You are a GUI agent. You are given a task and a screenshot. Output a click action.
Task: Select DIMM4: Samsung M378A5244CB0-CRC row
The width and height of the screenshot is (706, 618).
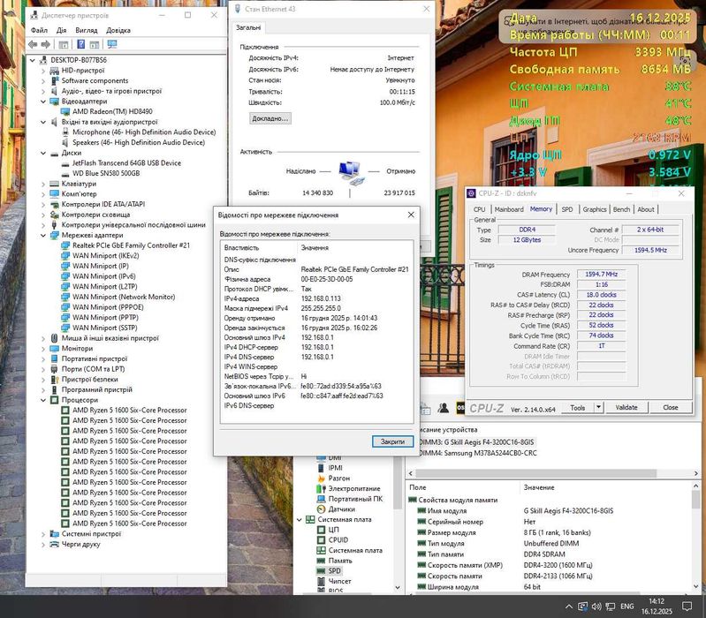pos(478,454)
